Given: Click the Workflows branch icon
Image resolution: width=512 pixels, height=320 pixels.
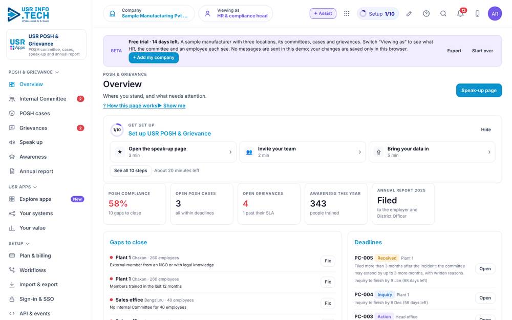Looking at the screenshot, I should tap(12, 270).
